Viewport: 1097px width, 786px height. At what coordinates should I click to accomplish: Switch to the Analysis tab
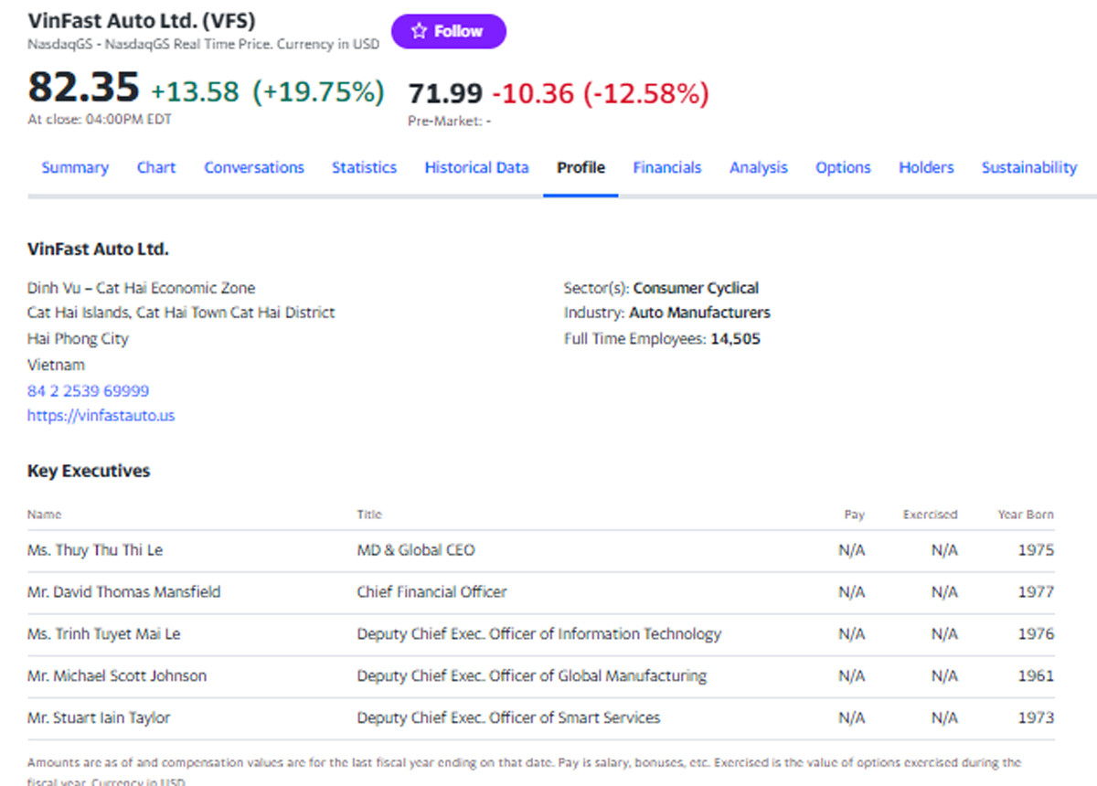[758, 167]
